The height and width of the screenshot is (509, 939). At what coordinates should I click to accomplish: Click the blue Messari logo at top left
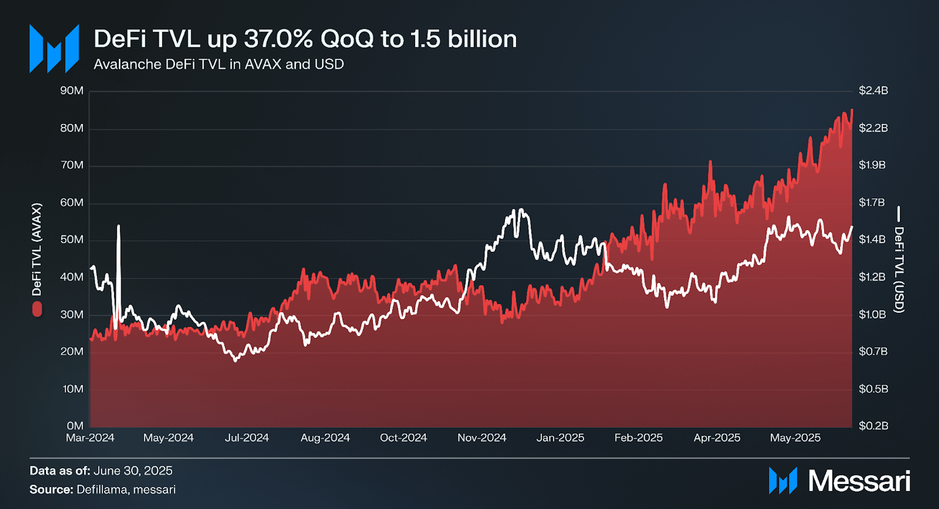pyautogui.click(x=54, y=49)
